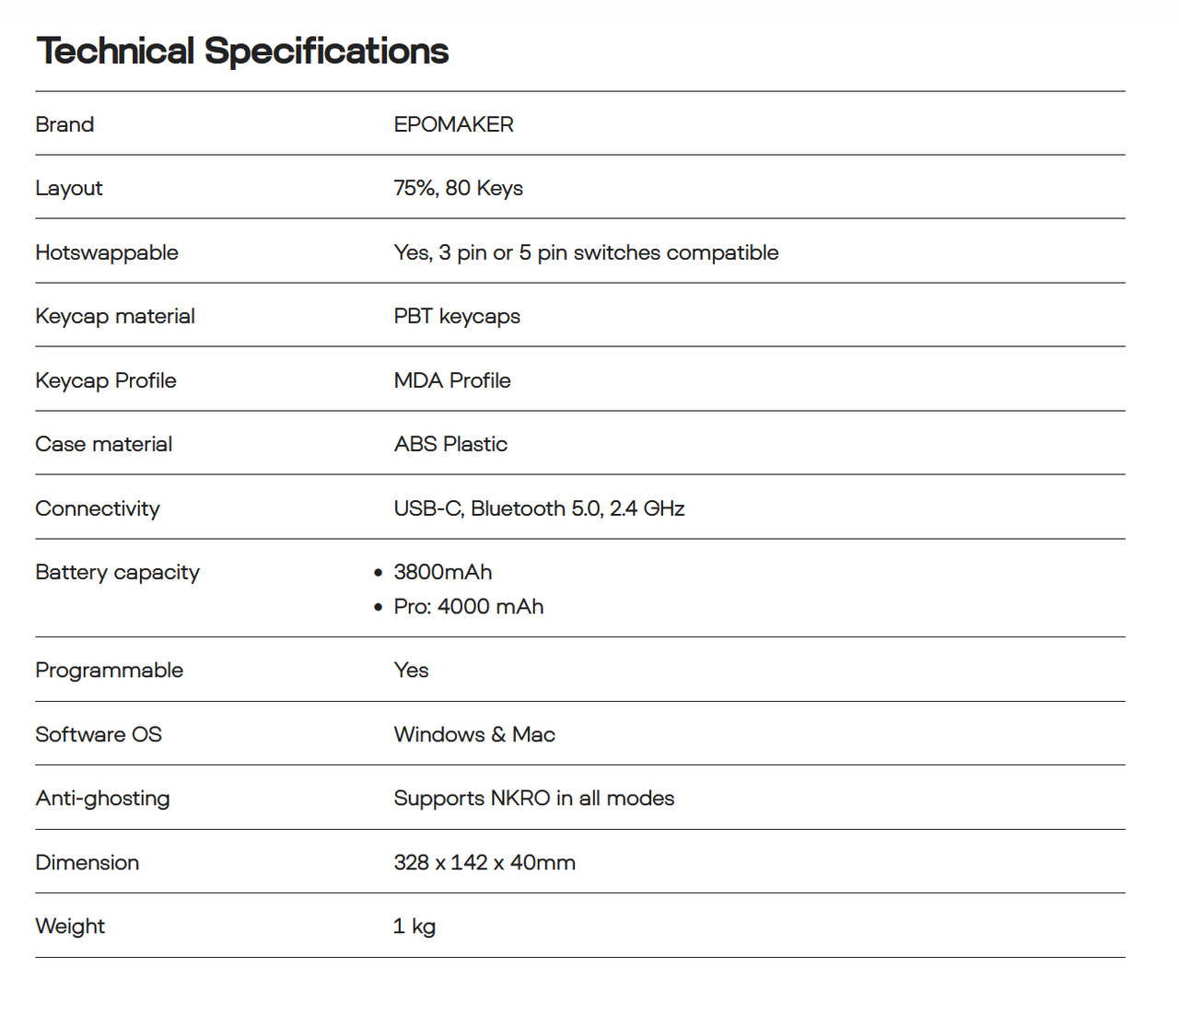This screenshot has height=1015, width=1179.
Task: Click the 1 kg weight value
Action: [x=414, y=927]
